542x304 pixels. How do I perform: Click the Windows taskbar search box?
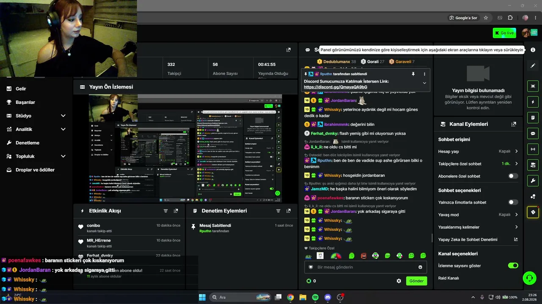click(x=240, y=297)
